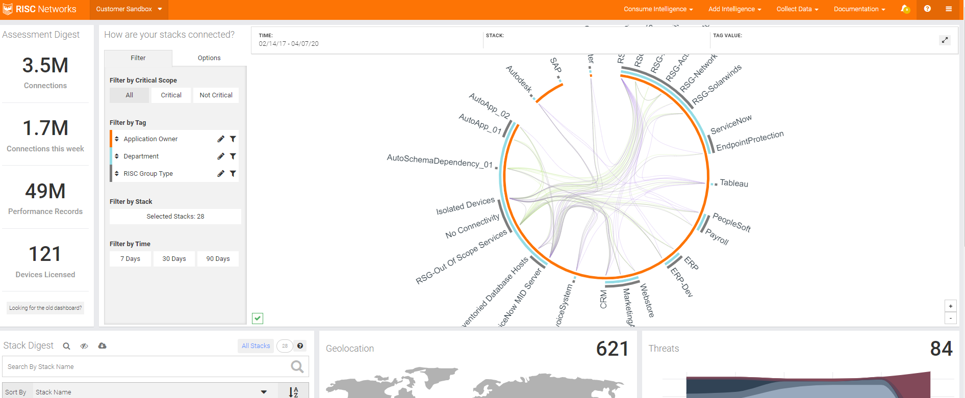Viewport: 965px width, 398px height.
Task: Click the Stack Digest cloud download icon
Action: tap(102, 346)
